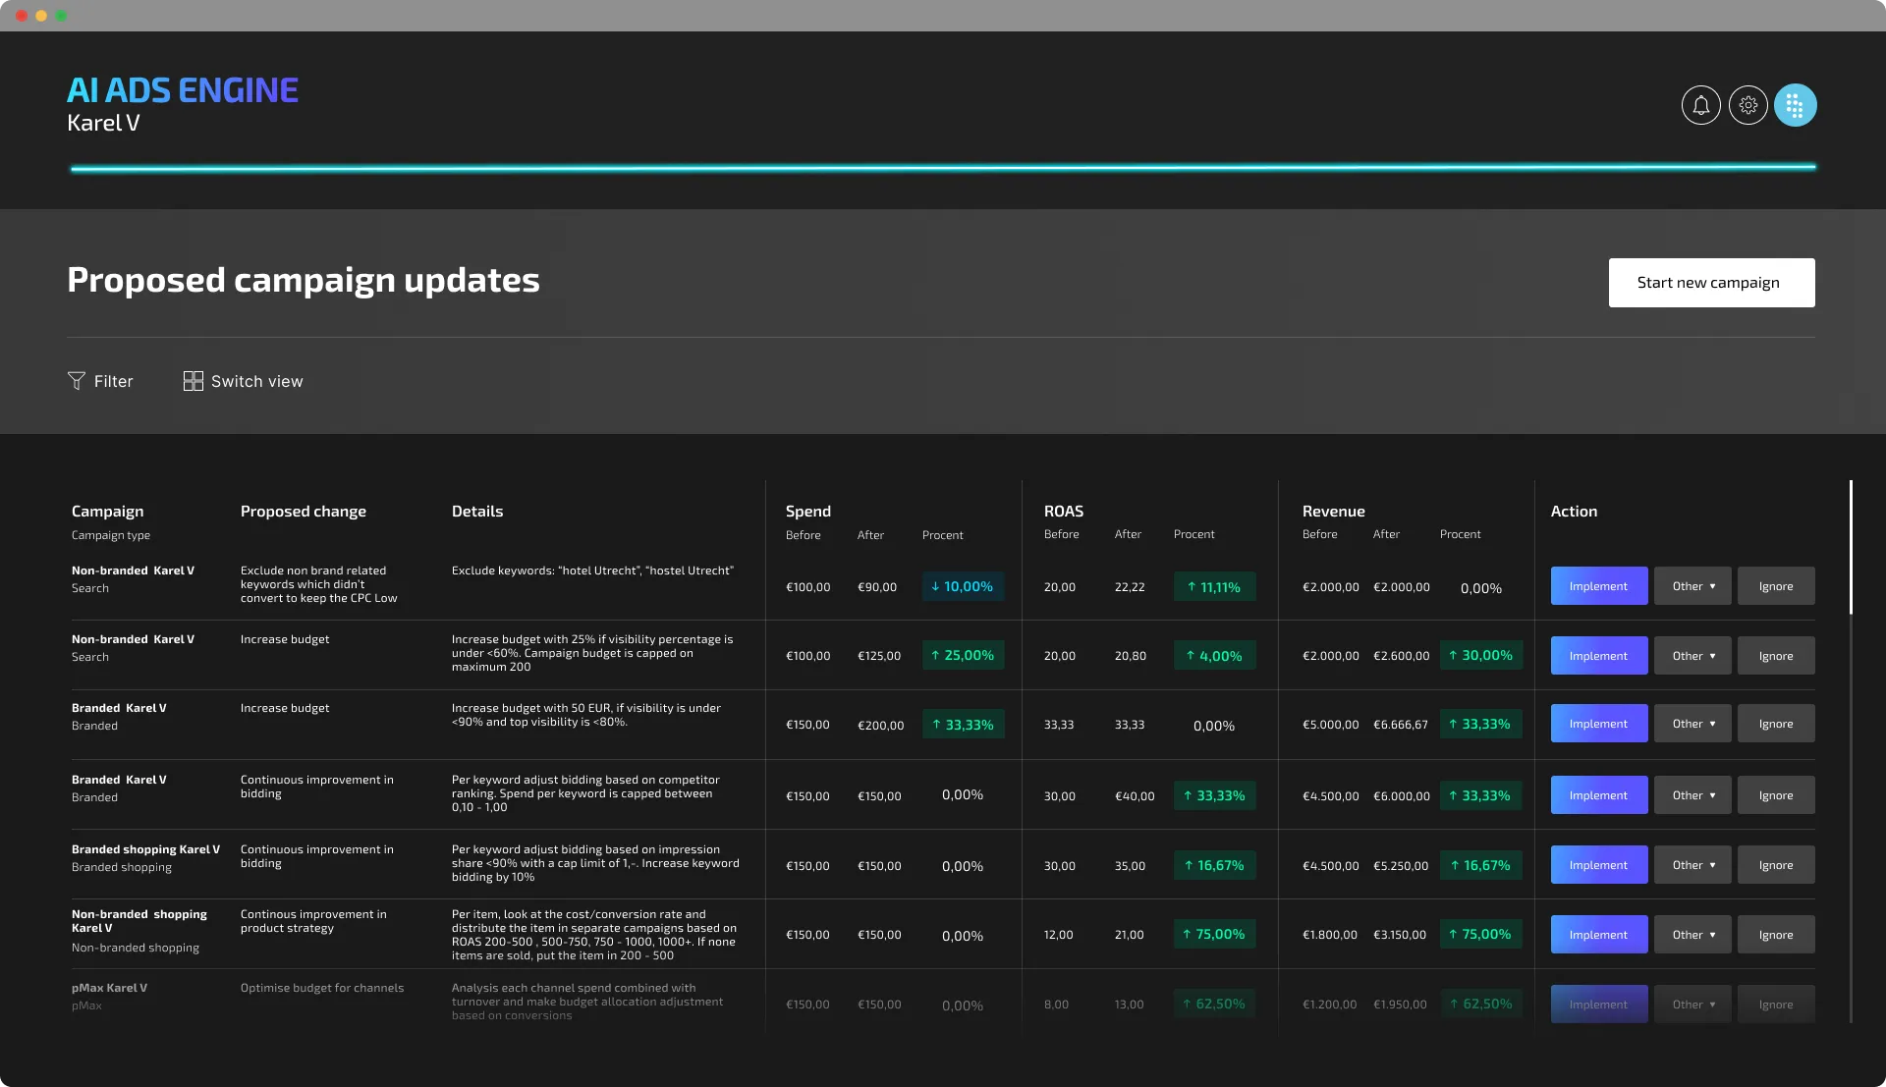1886x1087 pixels.
Task: Click the vertical scrollbar of the table
Action: pyautogui.click(x=1851, y=548)
